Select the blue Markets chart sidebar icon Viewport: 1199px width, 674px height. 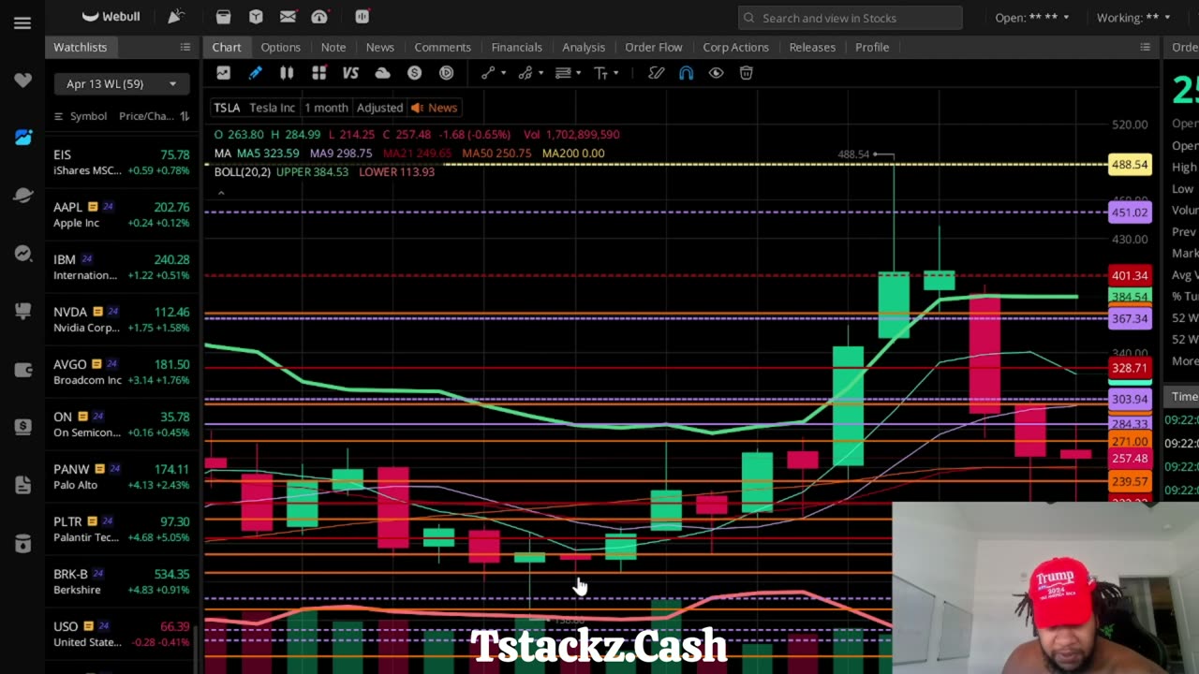point(22,138)
